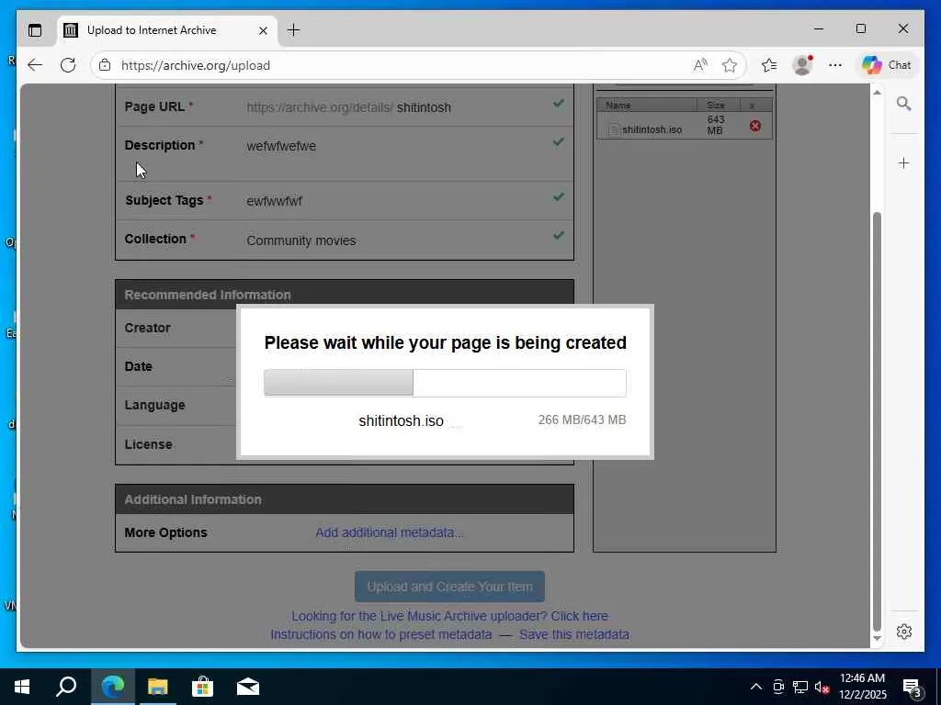Select the Upload to Internet Archive tab
The image size is (941, 705).
[167, 30]
